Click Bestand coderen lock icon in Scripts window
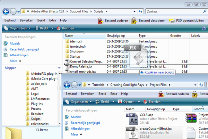 click(100, 21)
